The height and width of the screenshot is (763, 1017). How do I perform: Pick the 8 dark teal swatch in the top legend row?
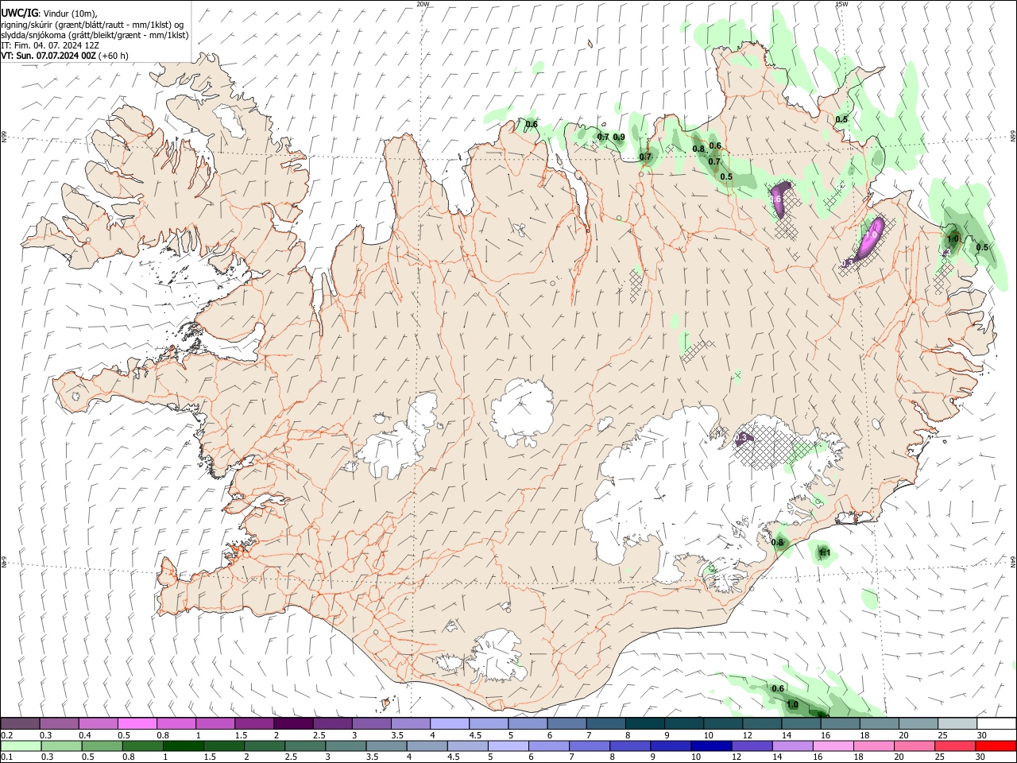tap(645, 723)
